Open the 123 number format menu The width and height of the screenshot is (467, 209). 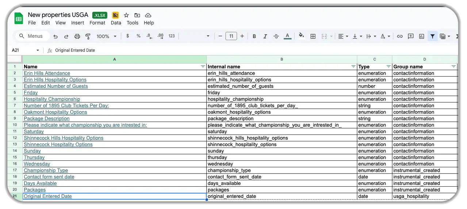[x=172, y=36]
